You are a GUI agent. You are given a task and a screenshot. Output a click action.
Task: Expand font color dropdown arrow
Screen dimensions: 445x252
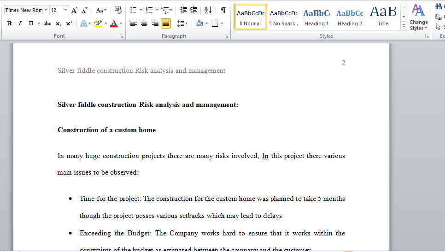point(121,23)
